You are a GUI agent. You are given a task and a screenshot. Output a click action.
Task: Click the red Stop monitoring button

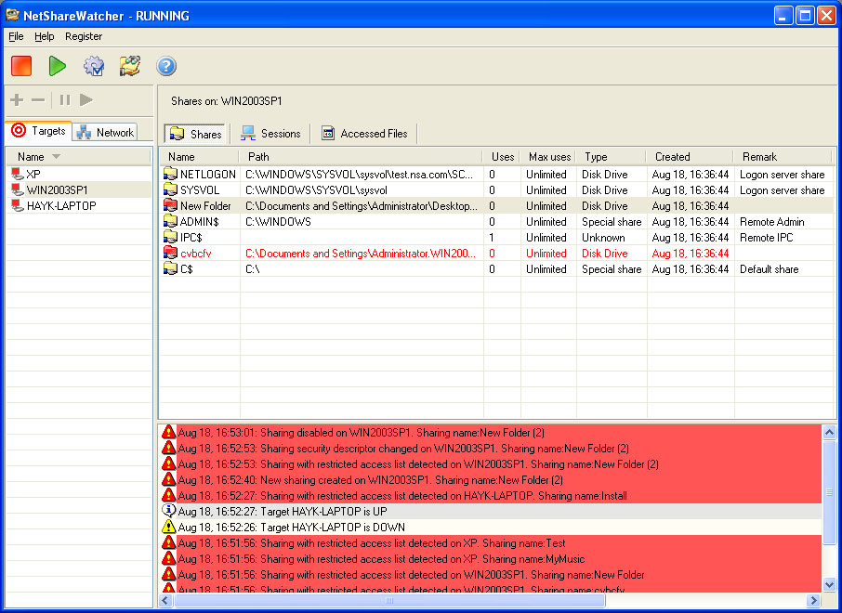21,66
